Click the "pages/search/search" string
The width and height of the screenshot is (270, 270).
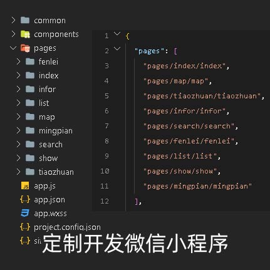[189, 127]
